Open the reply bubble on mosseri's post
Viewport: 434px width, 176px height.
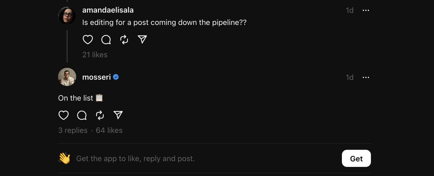[x=82, y=115]
